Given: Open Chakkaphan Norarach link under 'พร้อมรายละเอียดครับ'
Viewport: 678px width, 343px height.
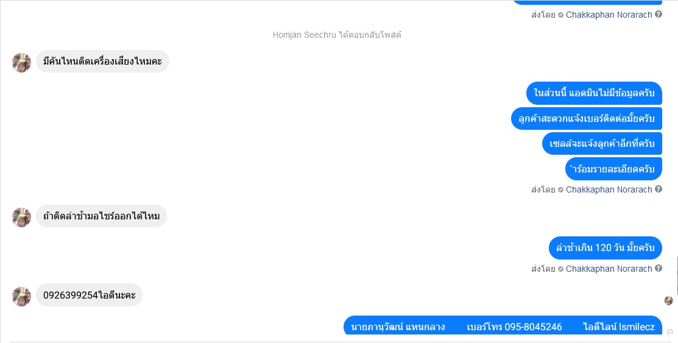Looking at the screenshot, I should [x=609, y=189].
